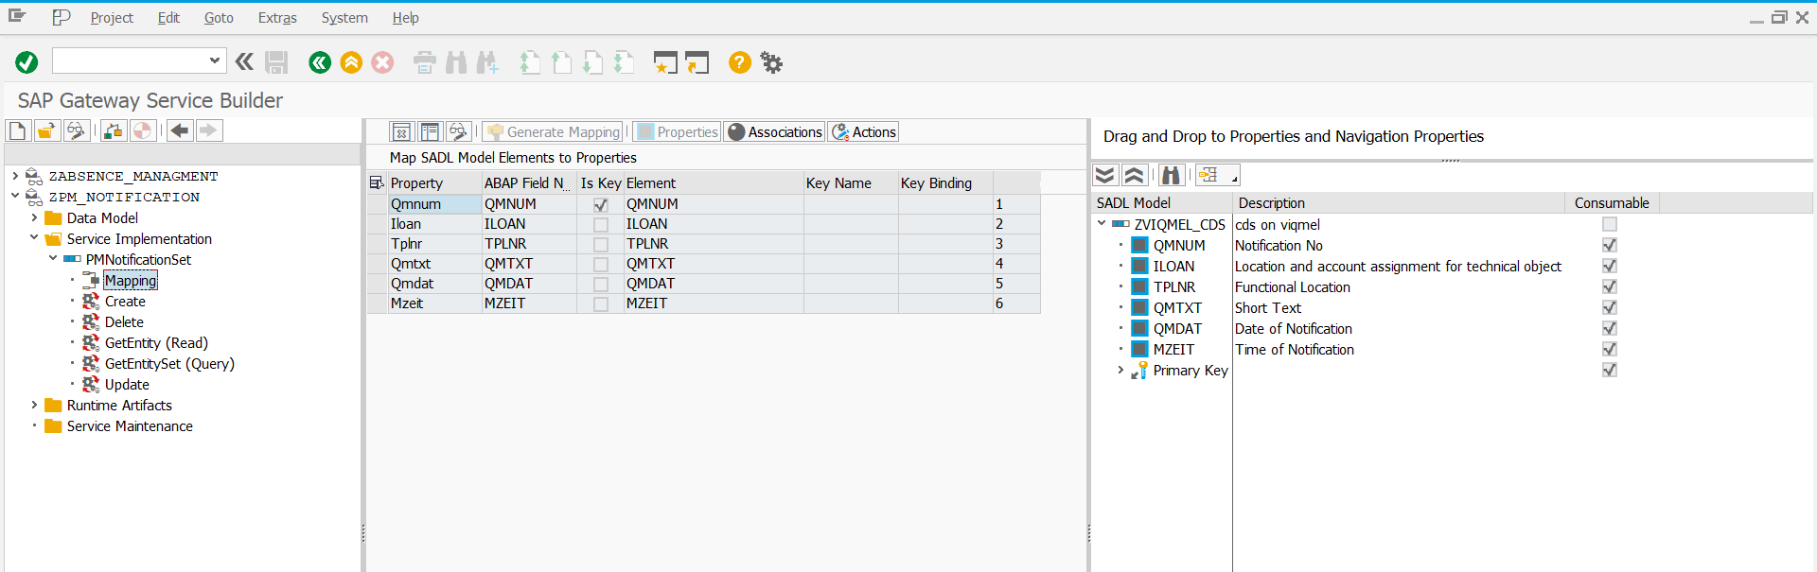Screen dimensions: 1817x572
Task: Collapse the ZPM_NOTIFICATION project node
Action: point(15,197)
